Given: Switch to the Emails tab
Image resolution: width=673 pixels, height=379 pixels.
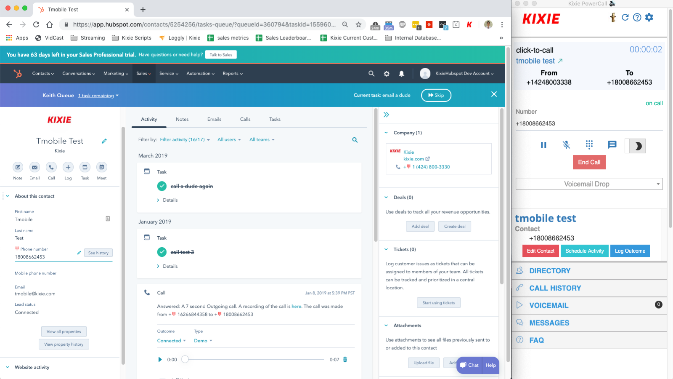Looking at the screenshot, I should [x=214, y=119].
